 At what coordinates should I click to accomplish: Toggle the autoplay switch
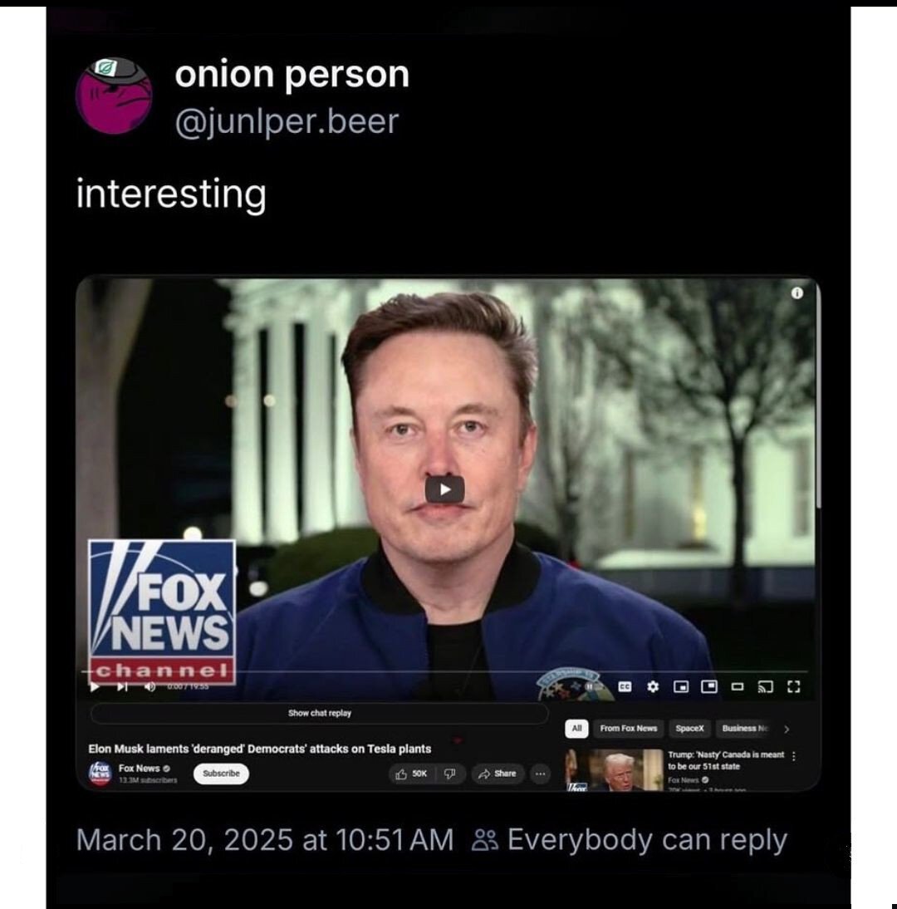point(591,686)
